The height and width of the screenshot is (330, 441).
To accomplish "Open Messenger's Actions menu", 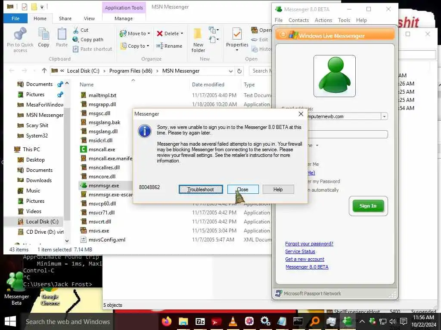I will [323, 20].
